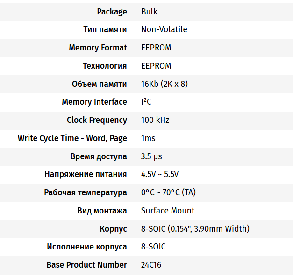Select the "16Kb (2K x 8)" value

coord(164,84)
